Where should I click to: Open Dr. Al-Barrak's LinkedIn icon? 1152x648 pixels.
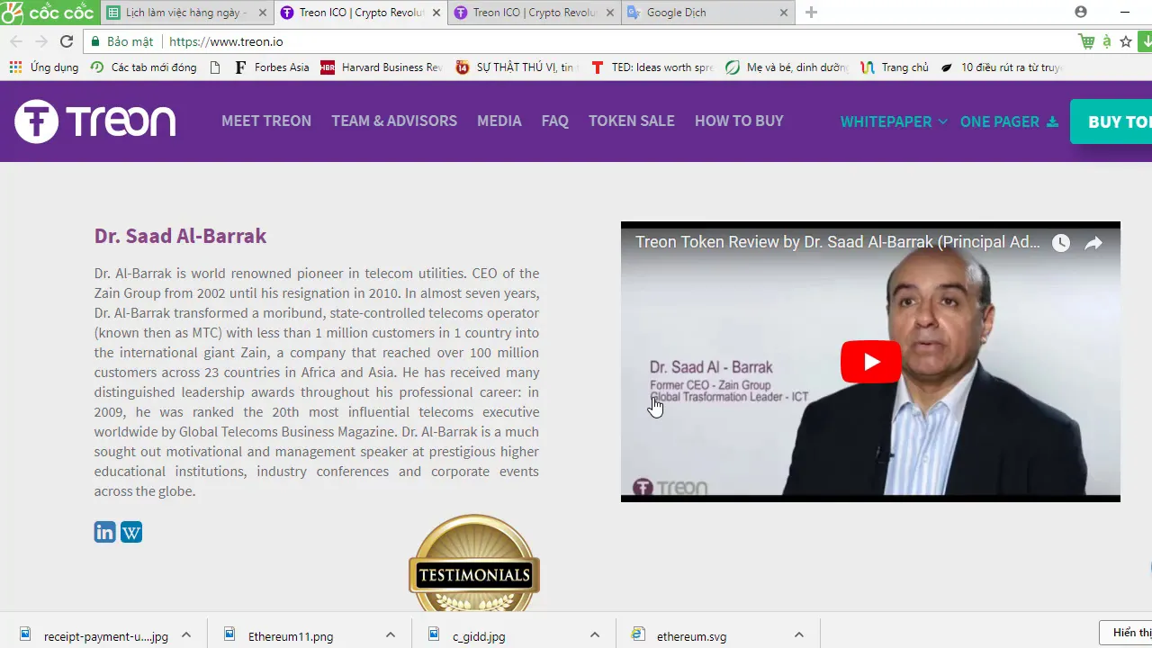click(x=105, y=532)
